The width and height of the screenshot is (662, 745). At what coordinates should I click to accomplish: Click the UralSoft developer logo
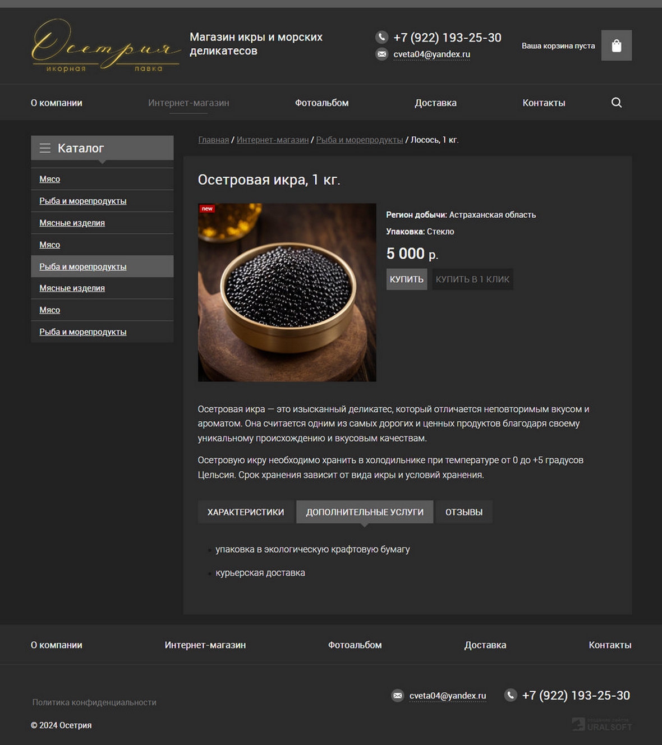602,724
